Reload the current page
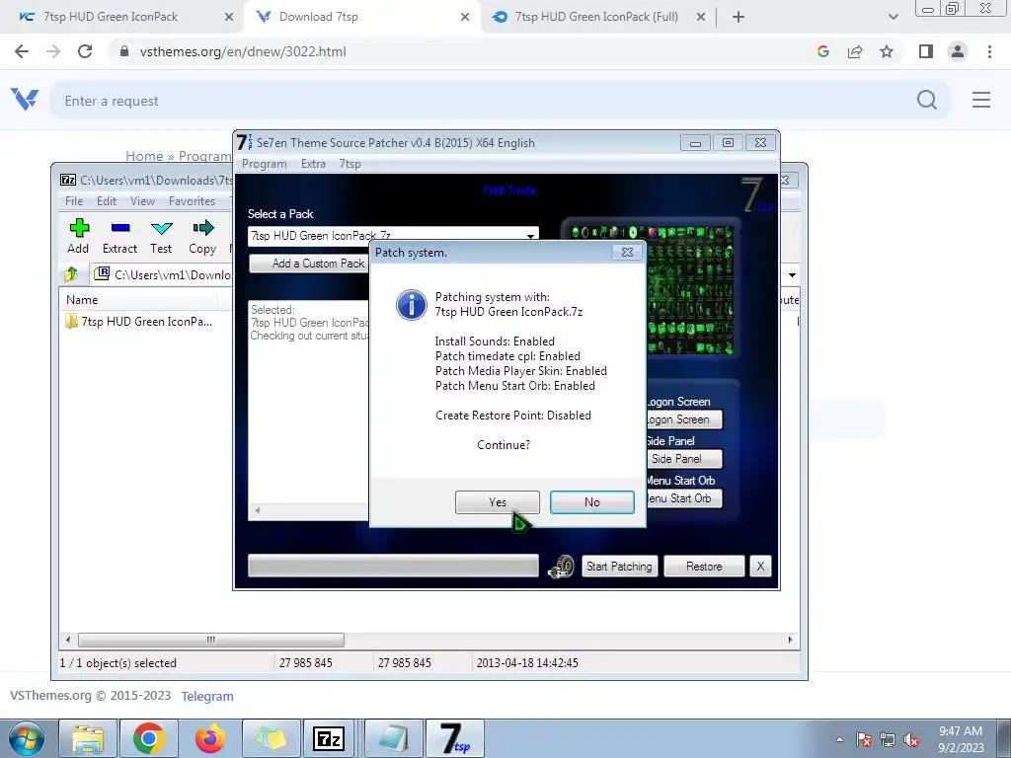The width and height of the screenshot is (1011, 758). (x=85, y=51)
